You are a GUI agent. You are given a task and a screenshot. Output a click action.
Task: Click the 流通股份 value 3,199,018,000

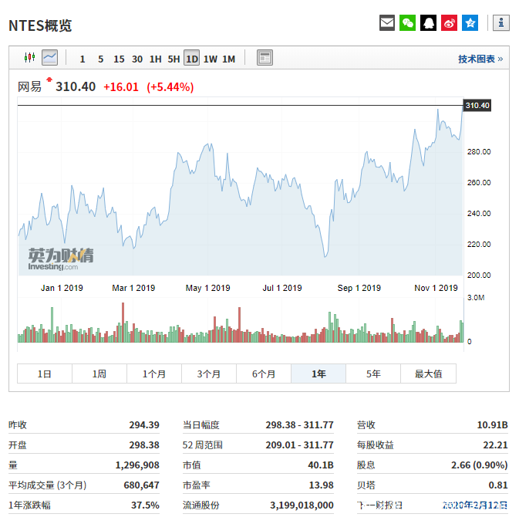[302, 505]
